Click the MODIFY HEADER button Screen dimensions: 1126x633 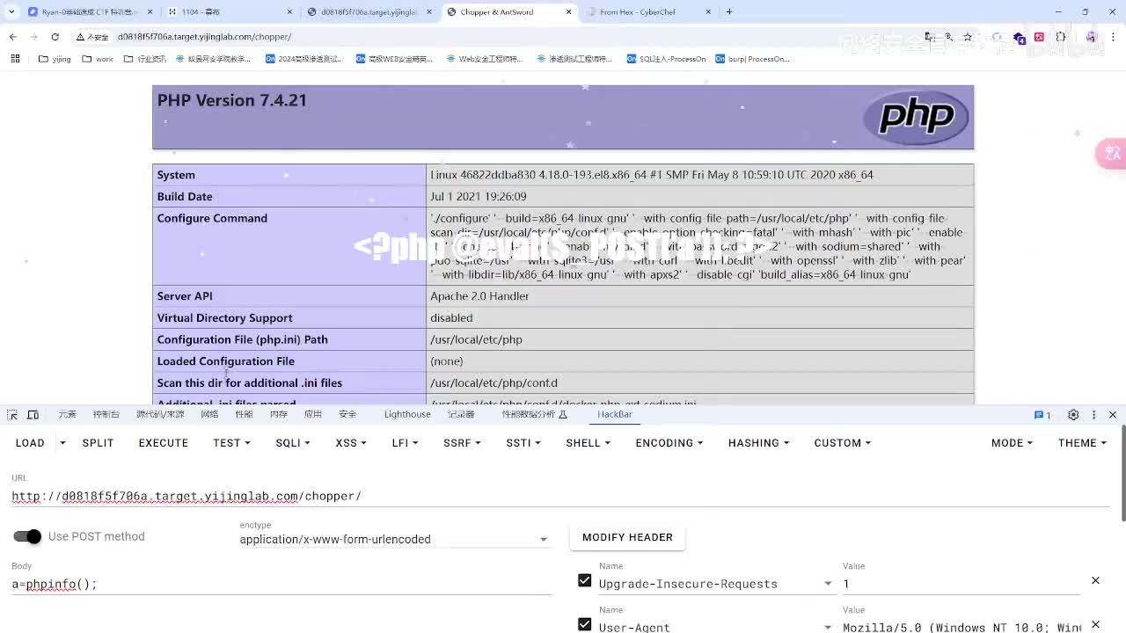click(x=627, y=537)
